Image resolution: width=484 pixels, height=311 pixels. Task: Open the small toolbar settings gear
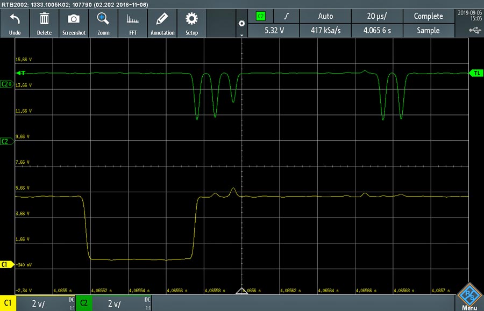[241, 24]
